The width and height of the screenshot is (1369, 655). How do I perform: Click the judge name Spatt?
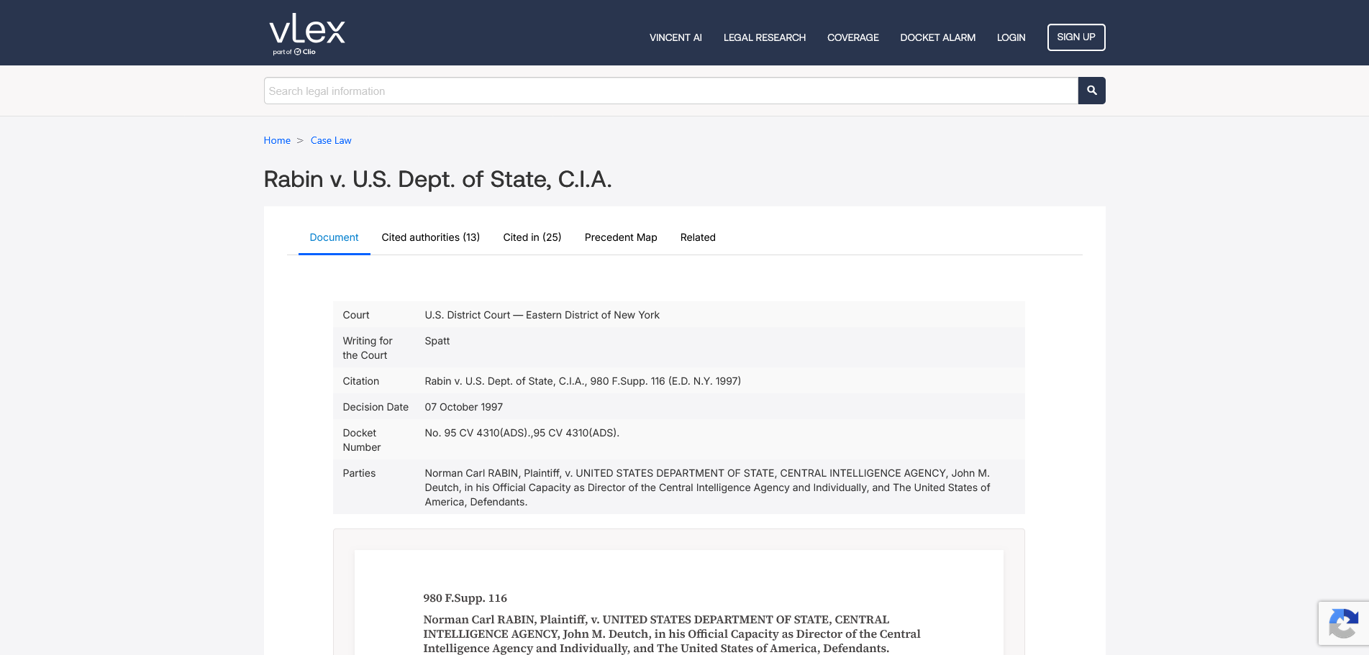(x=437, y=341)
